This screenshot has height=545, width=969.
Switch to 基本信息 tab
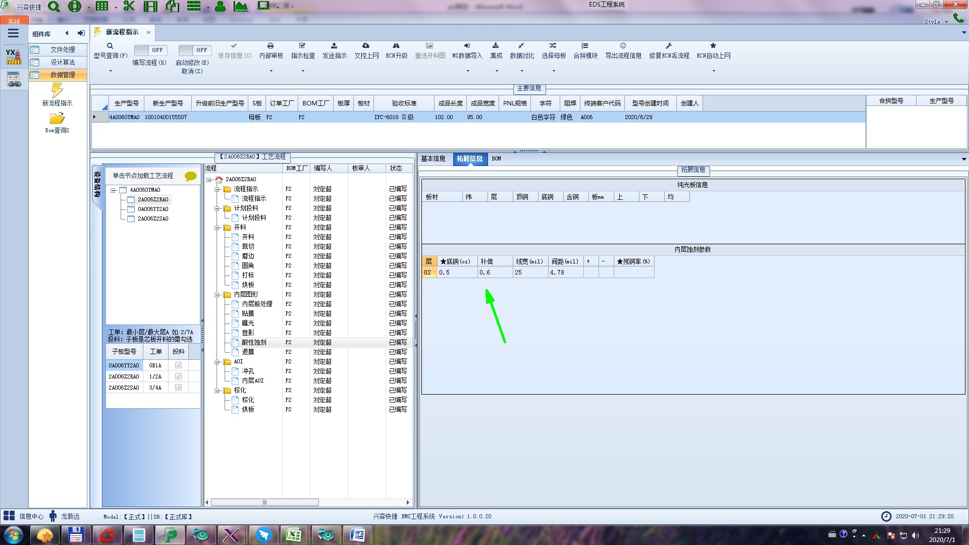click(433, 158)
